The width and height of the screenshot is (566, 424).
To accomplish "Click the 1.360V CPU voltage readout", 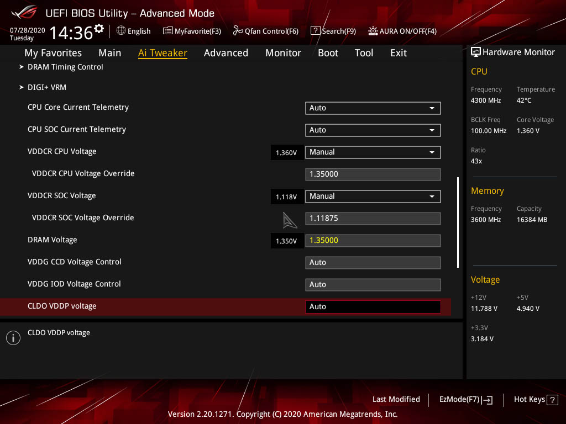I will [x=287, y=152].
